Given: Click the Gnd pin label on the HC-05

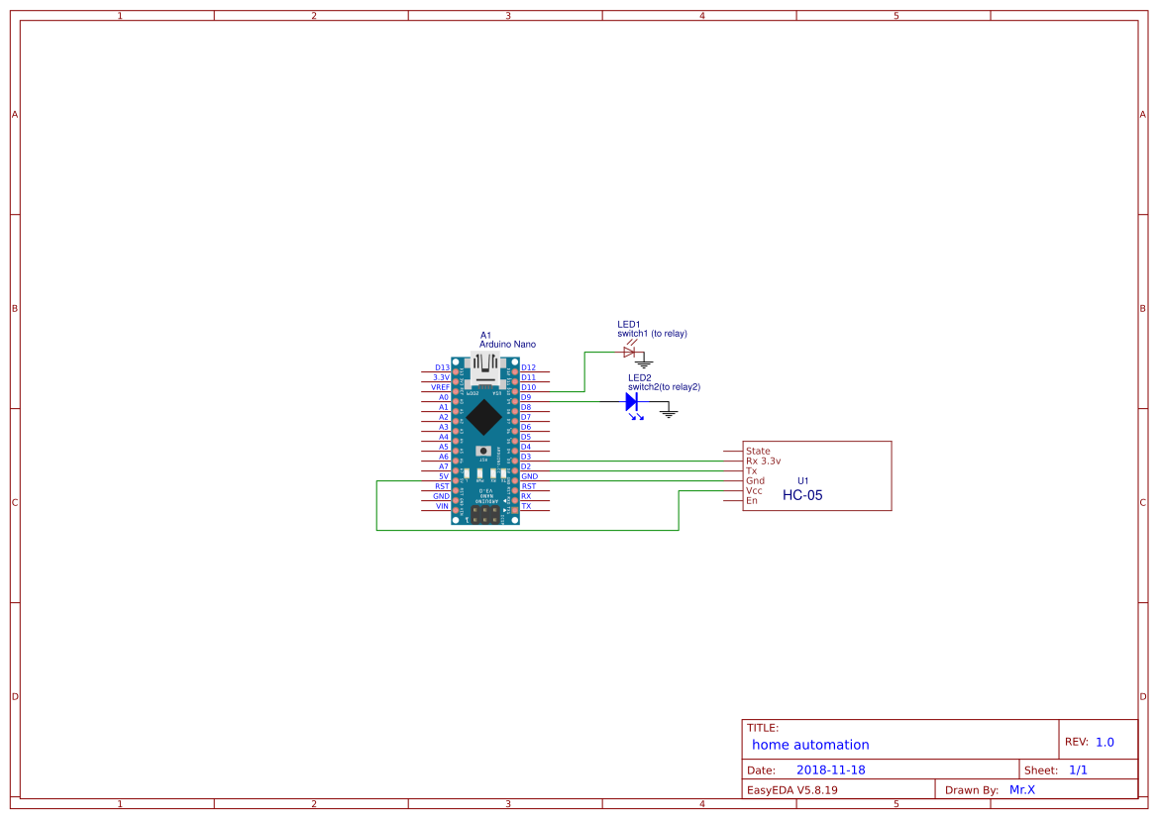Looking at the screenshot, I should tap(755, 480).
